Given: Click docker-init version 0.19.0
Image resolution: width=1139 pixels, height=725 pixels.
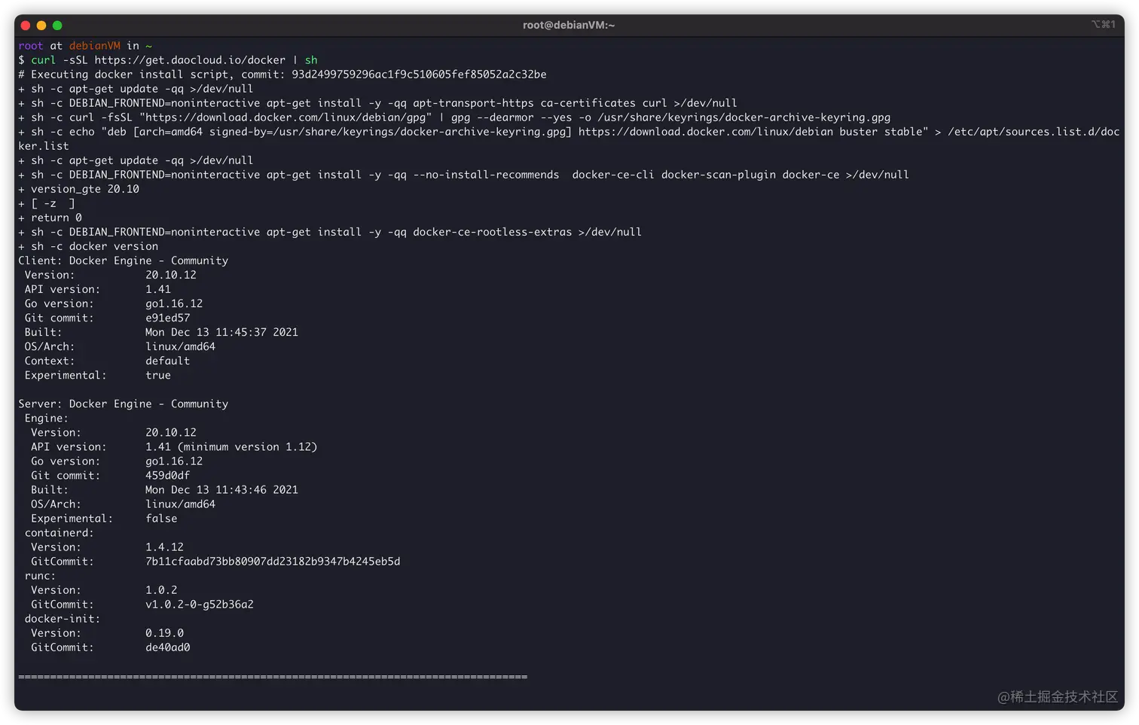Looking at the screenshot, I should 164,633.
